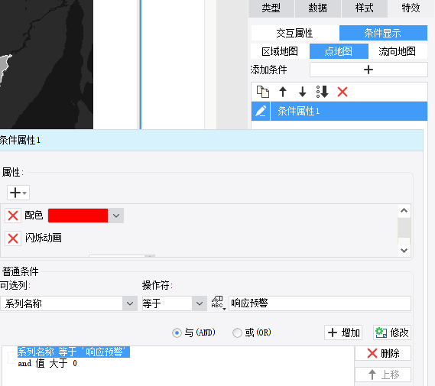The height and width of the screenshot is (386, 435).
Task: Select the 与(AND) radio button
Action: [177, 332]
